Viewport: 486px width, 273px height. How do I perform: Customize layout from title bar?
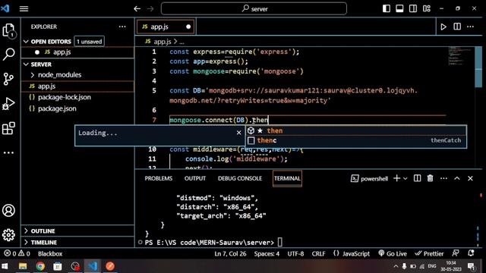click(x=427, y=8)
